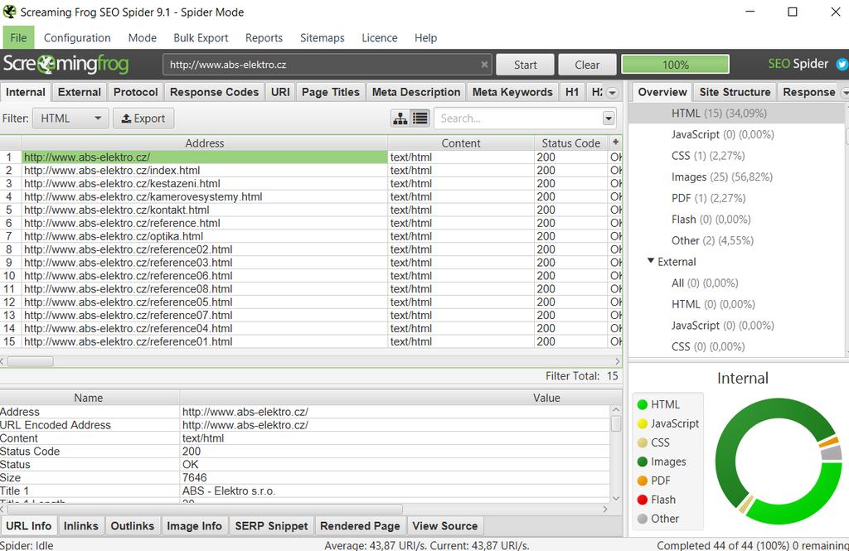Switch to the Response Codes tab
Image resolution: width=849 pixels, height=551 pixels.
(x=215, y=92)
